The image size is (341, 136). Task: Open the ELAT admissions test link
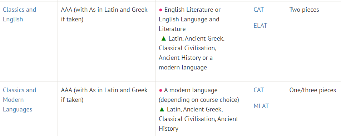coord(260,26)
